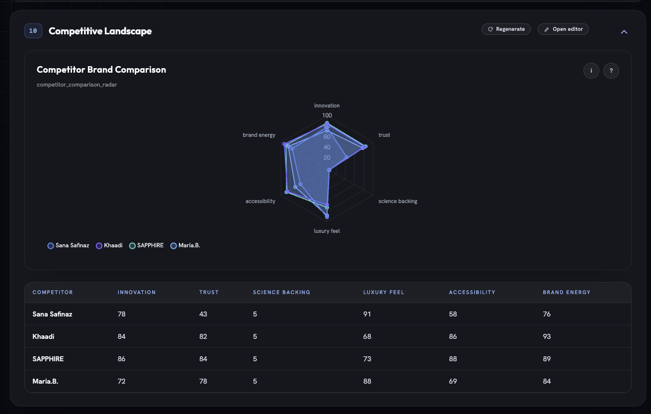Click the radar chart trust axis label

(x=384, y=135)
